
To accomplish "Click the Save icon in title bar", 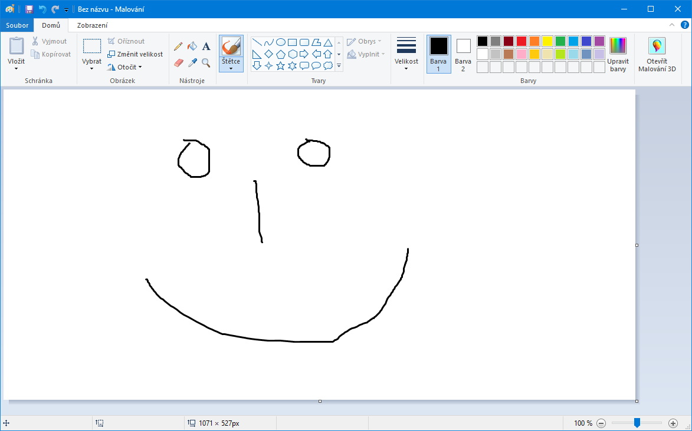I will click(29, 9).
